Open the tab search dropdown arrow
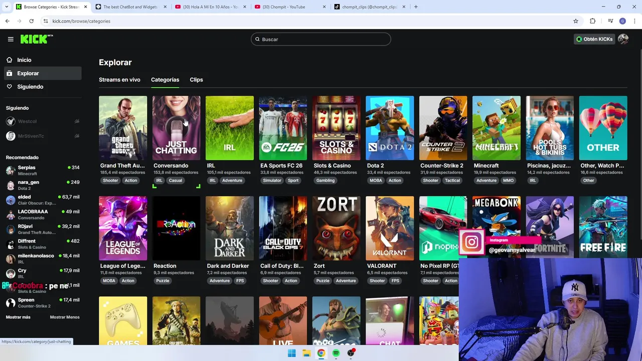The height and width of the screenshot is (361, 642). [7, 7]
